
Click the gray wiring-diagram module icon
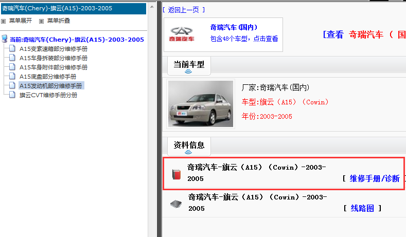coord(176,204)
